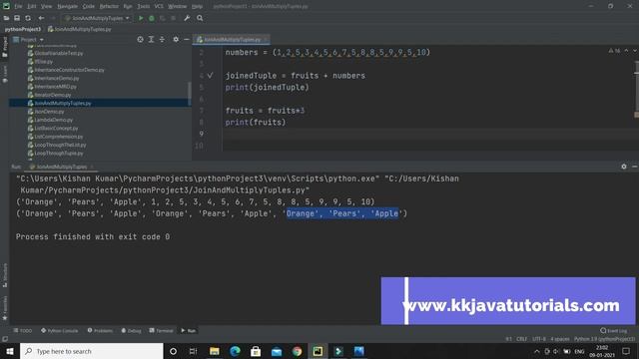Open Microsoft Edge from the taskbar
The height and width of the screenshot is (359, 639).
coord(236,351)
